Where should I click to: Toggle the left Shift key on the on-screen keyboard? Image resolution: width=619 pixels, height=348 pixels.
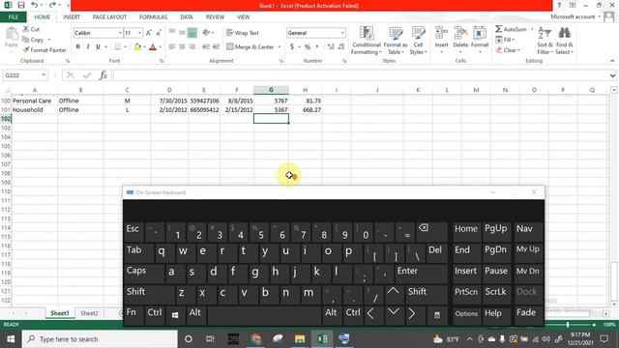[x=149, y=294]
